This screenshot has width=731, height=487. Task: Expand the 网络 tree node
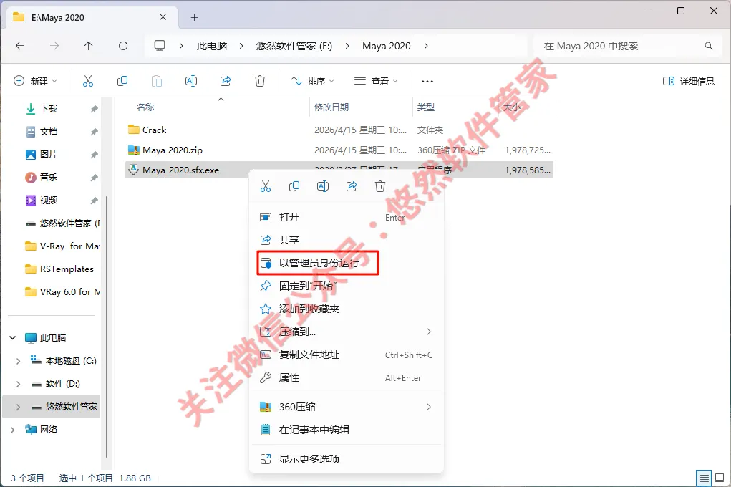(13, 430)
